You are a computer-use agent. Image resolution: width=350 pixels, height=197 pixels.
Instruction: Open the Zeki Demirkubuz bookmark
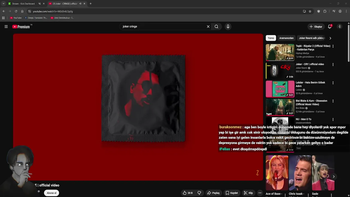(62, 18)
